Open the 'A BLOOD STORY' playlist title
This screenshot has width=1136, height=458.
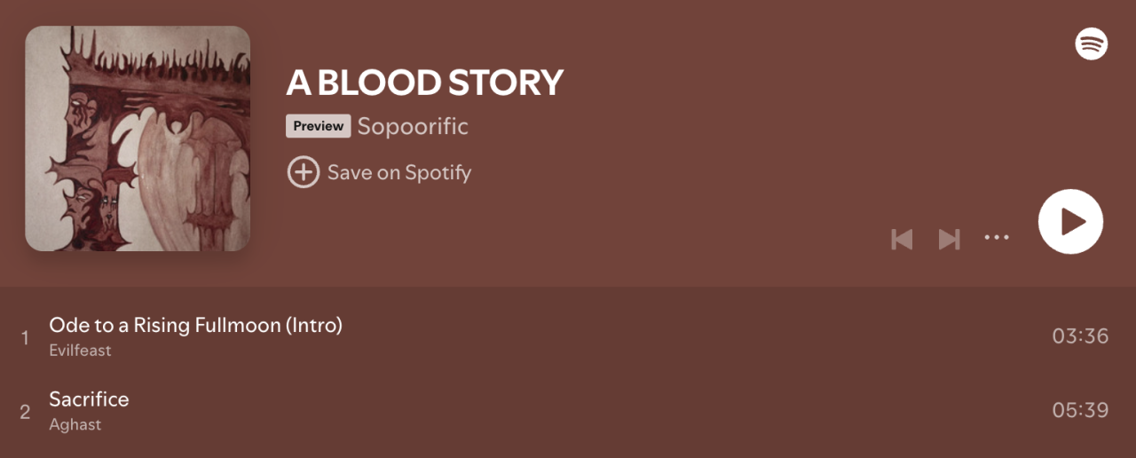(424, 83)
